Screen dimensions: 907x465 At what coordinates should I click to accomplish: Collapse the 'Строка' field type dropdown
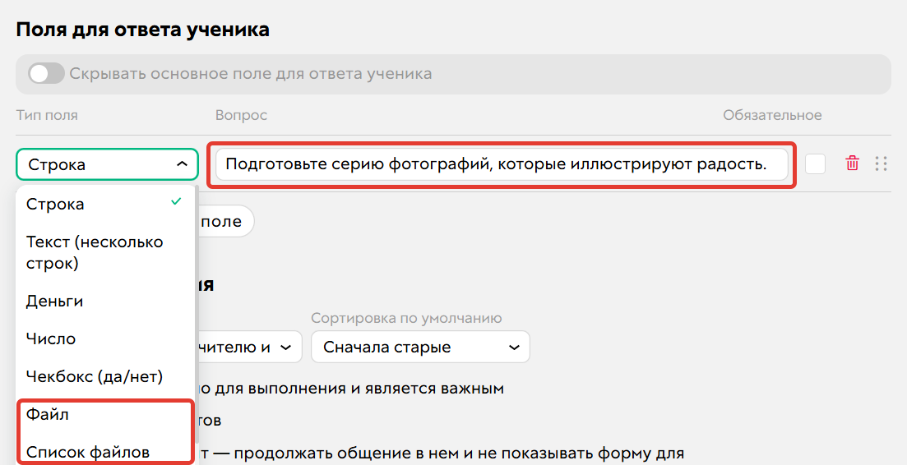coord(107,164)
